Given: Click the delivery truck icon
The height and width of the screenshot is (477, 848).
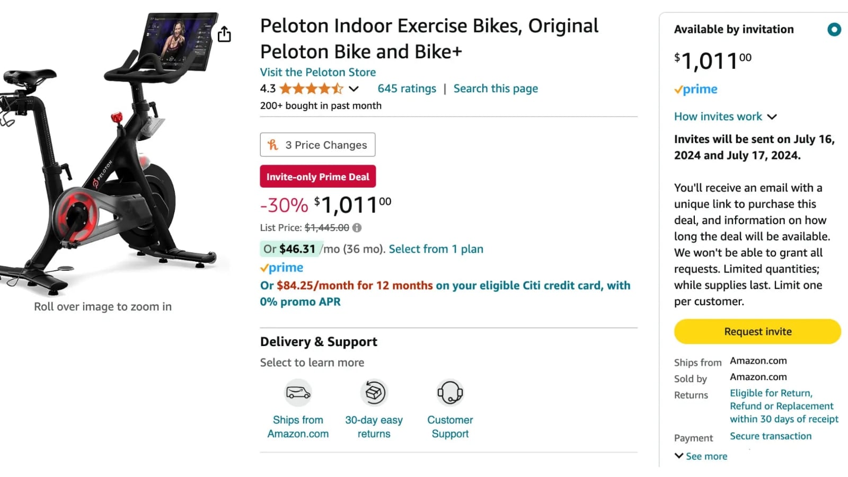Looking at the screenshot, I should (x=298, y=393).
